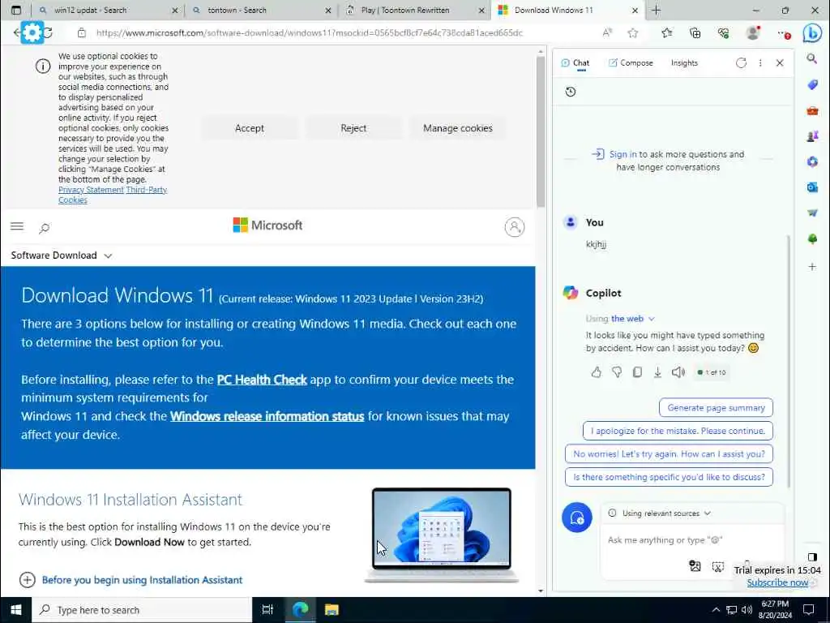The image size is (830, 623).
Task: Expand 'Before you begin using Installation Assistant'
Action: [x=130, y=580]
